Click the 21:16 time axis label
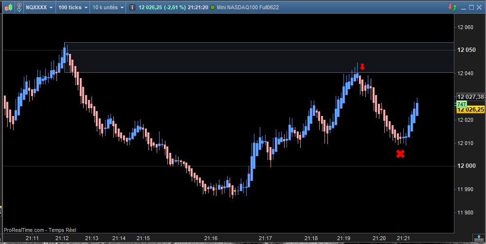486x244 pixels. point(211,238)
